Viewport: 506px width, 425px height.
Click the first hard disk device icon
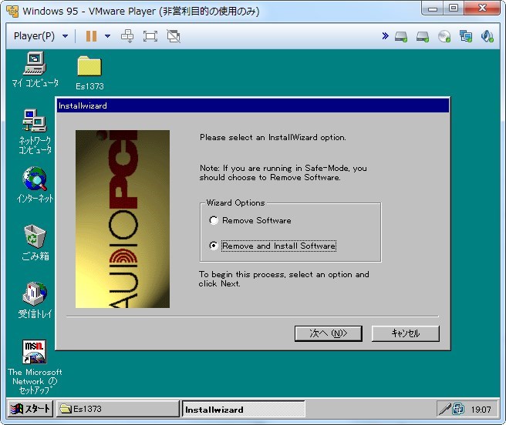tap(401, 36)
